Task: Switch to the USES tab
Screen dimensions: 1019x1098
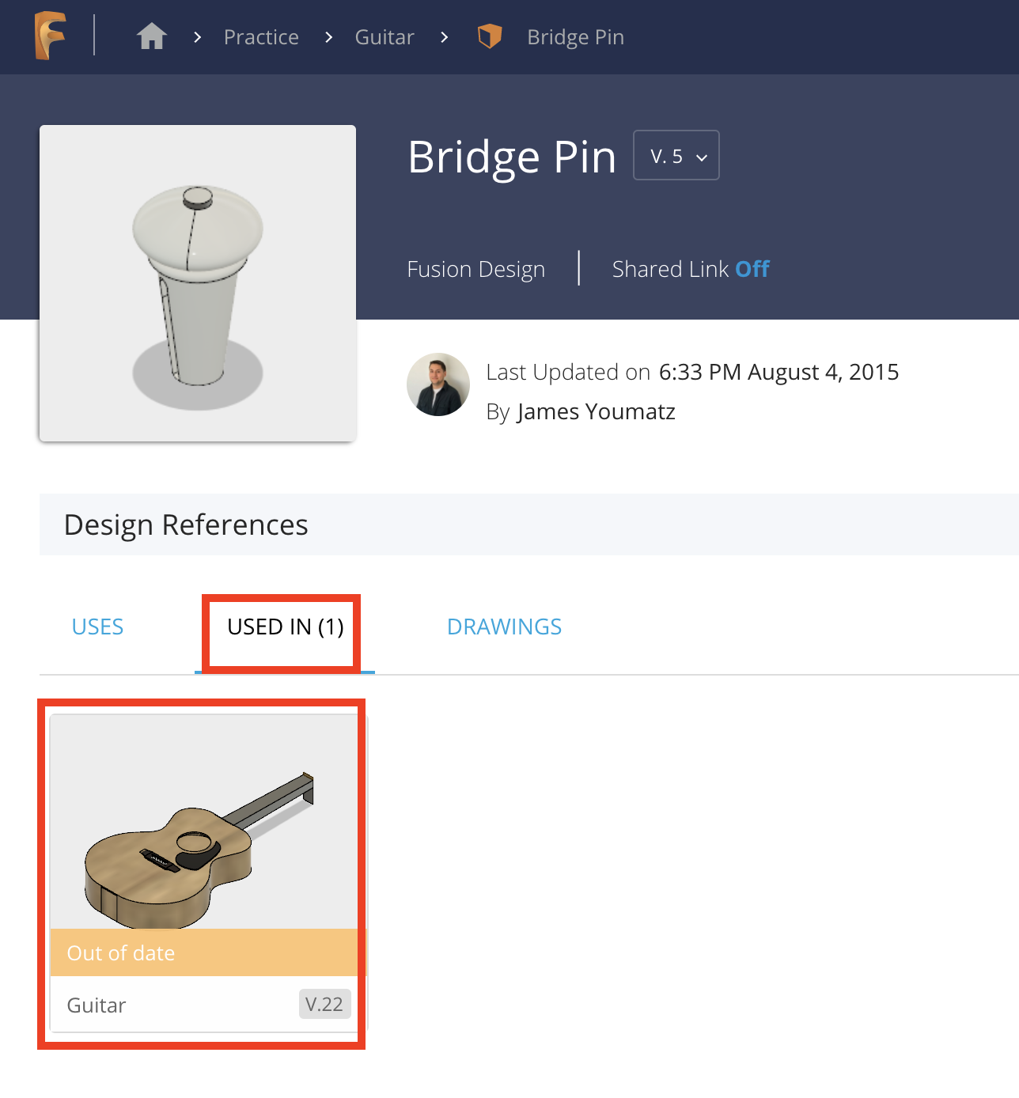Action: coord(97,627)
